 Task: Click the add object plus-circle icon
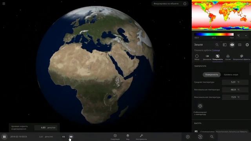[x=188, y=137]
